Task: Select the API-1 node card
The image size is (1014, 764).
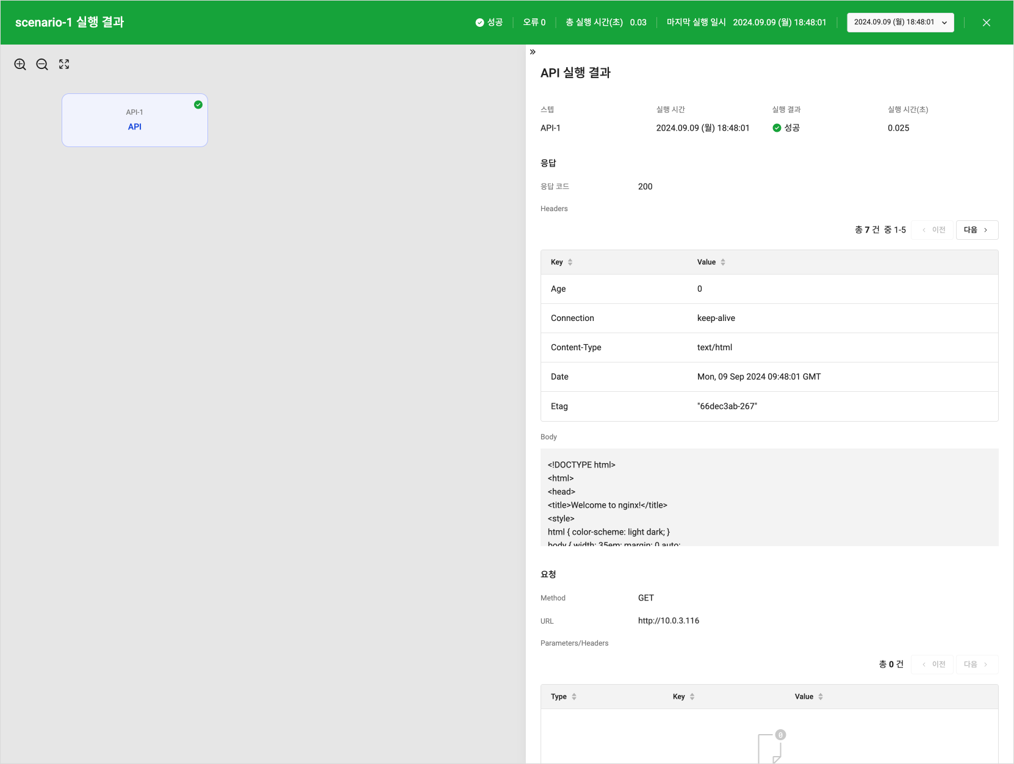Action: 135,120
